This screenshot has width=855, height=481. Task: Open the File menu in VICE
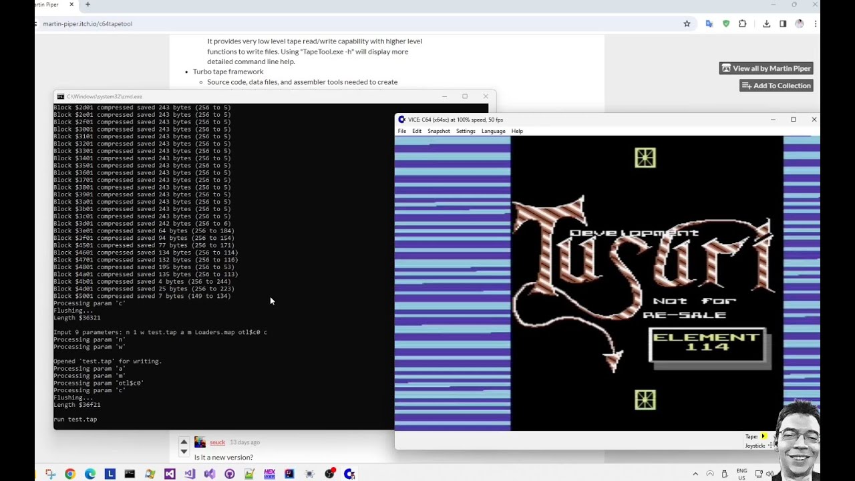[402, 131]
